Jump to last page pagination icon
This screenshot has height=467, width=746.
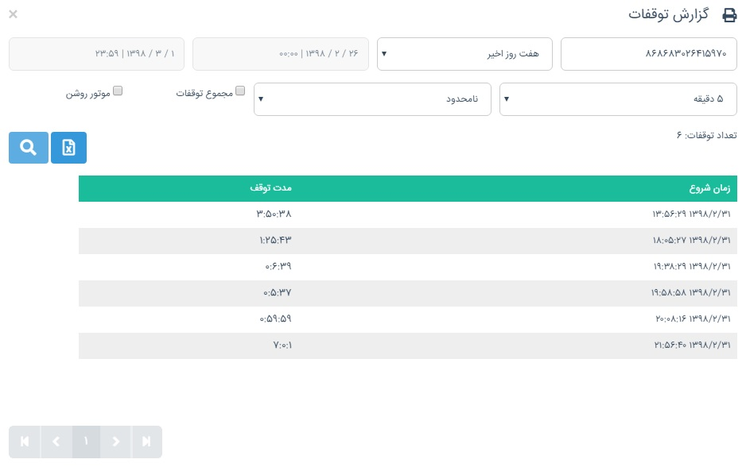tap(146, 442)
